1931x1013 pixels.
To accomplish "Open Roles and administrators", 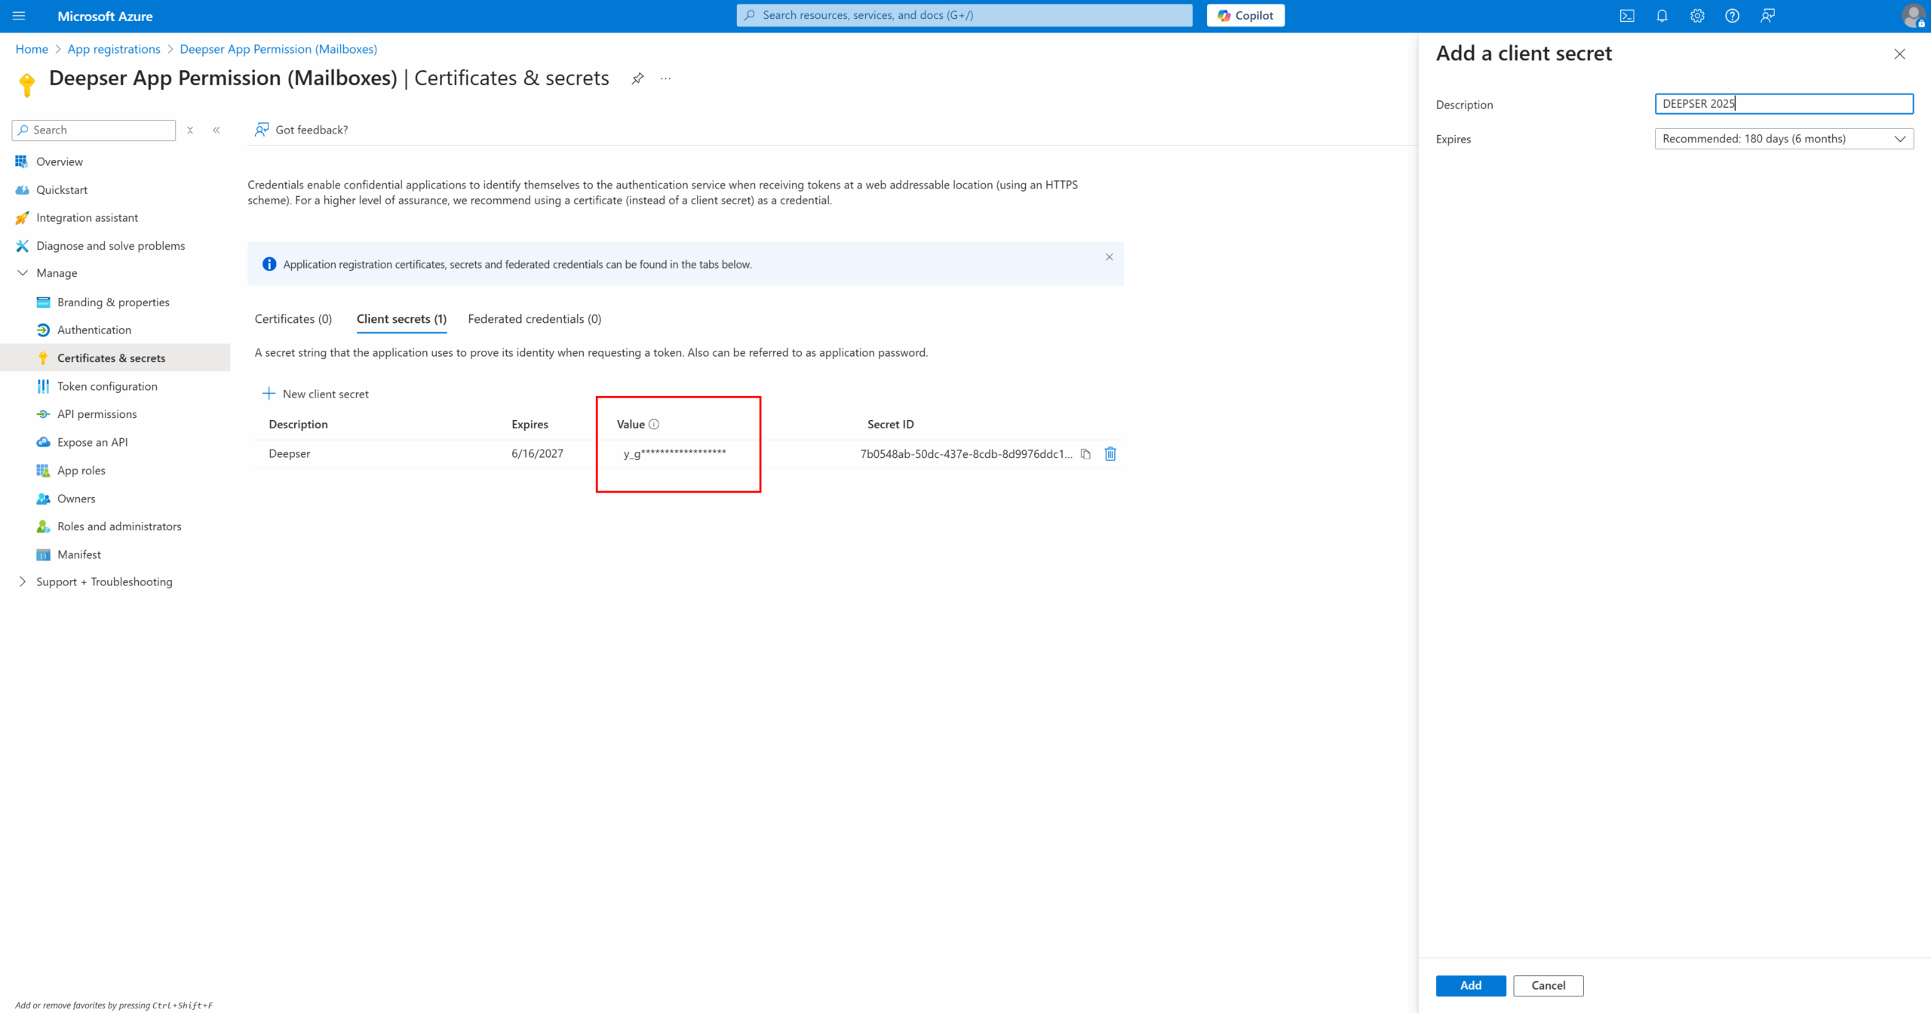I will (119, 526).
